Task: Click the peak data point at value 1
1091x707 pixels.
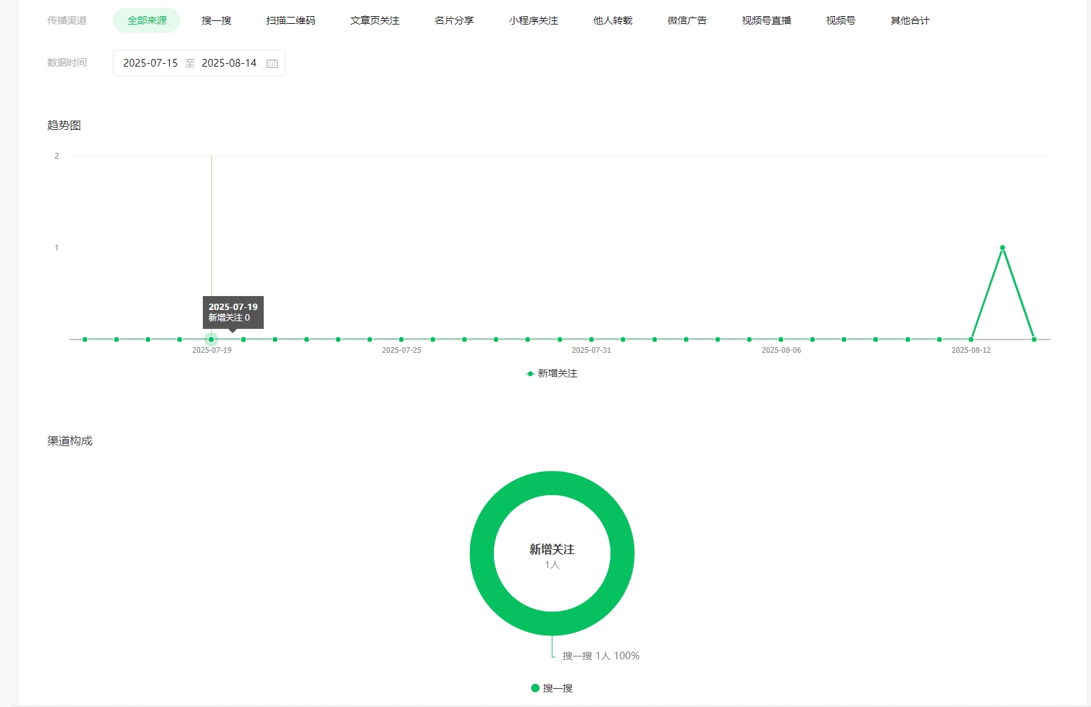Action: [x=1003, y=248]
